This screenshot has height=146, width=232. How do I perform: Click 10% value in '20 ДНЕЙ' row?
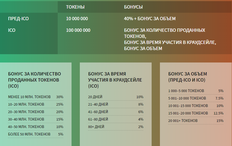(x=140, y=97)
